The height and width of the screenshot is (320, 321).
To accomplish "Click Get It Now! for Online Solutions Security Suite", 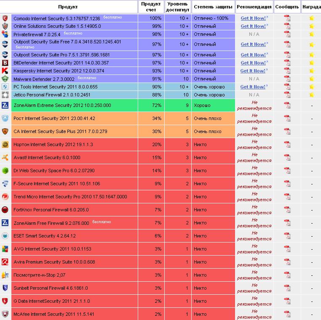I will pos(254,26).
